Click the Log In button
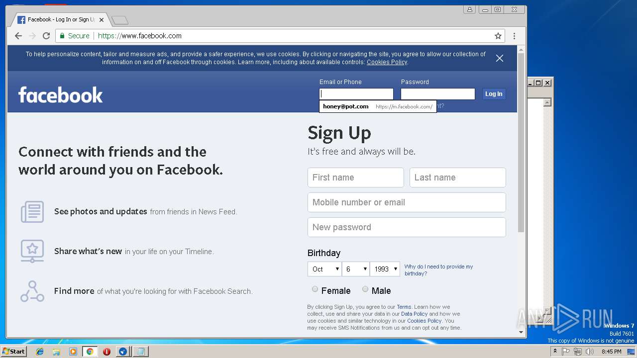This screenshot has width=637, height=358. click(494, 94)
